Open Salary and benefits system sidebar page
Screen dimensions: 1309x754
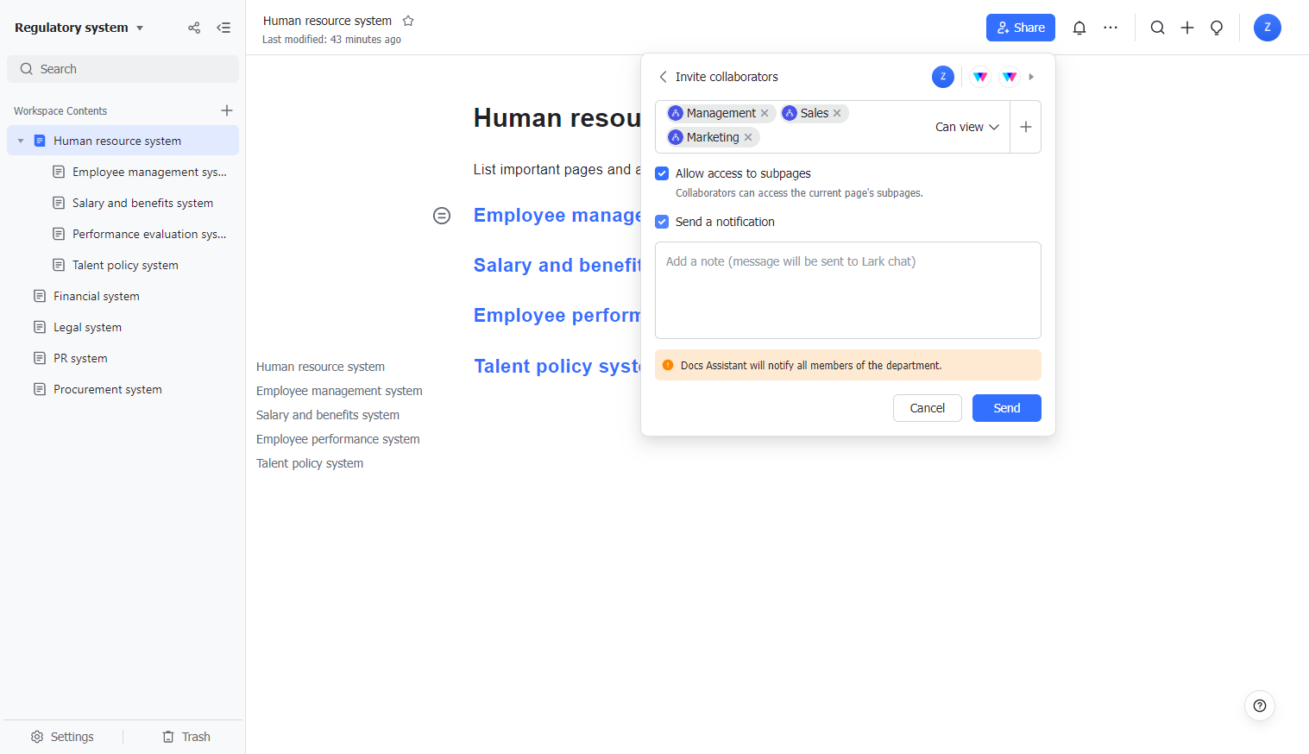[x=142, y=203]
